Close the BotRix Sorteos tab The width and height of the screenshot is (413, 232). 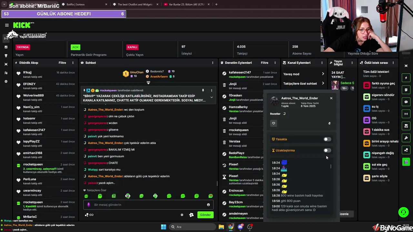tap(106, 4)
